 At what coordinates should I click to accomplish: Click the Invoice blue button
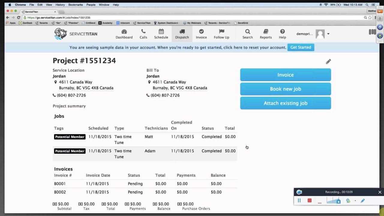point(286,75)
